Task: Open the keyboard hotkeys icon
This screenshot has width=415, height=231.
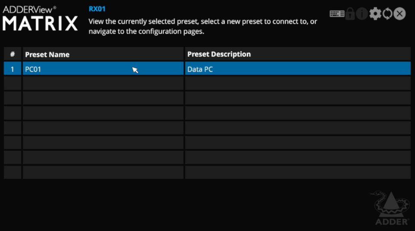Action: coord(337,14)
